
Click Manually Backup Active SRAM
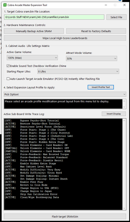[34, 31]
